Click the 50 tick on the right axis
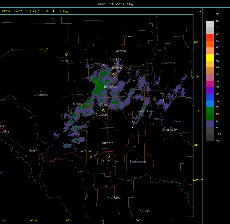The image size is (230, 224). click(x=197, y=76)
